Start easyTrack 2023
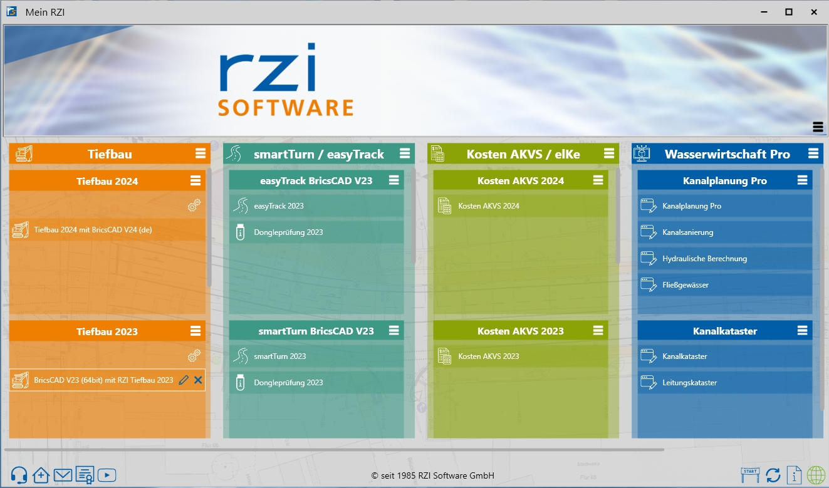Screen dimensions: 829x488 pyautogui.click(x=316, y=205)
